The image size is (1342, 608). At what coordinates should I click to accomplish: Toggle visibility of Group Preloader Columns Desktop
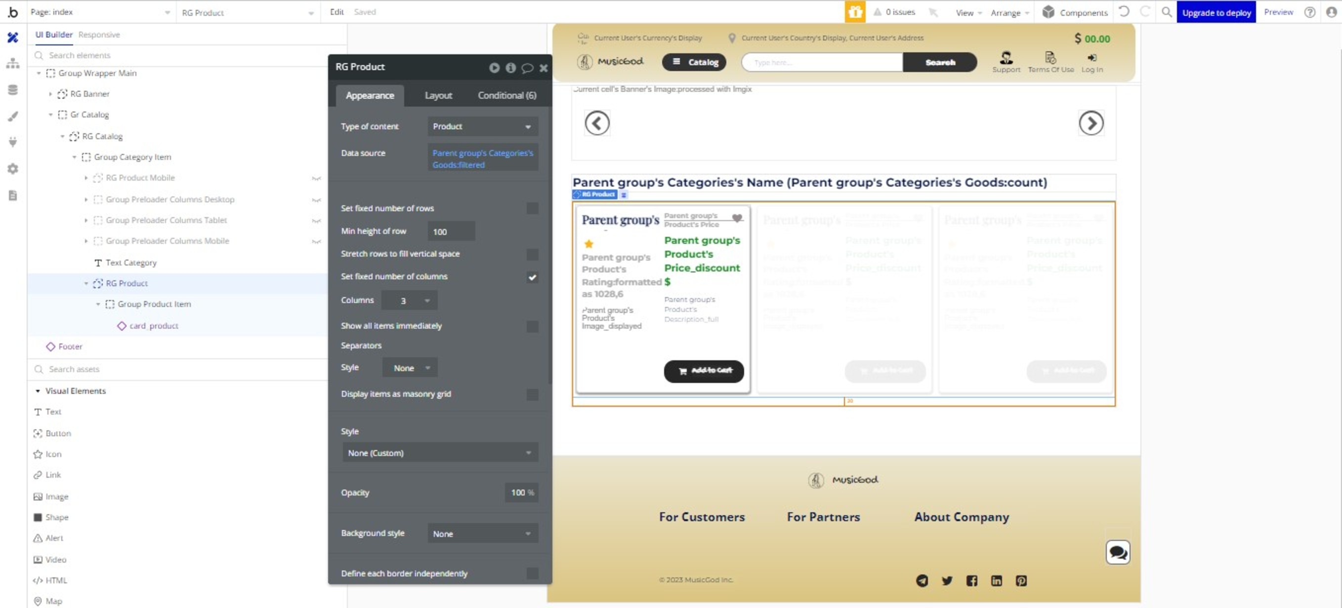click(x=316, y=200)
